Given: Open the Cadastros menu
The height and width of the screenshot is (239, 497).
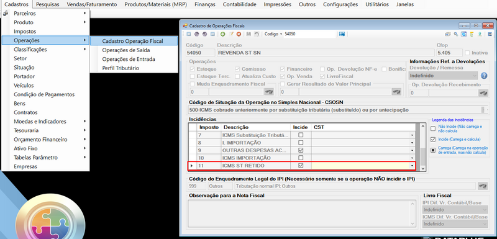Looking at the screenshot, I should (x=16, y=4).
